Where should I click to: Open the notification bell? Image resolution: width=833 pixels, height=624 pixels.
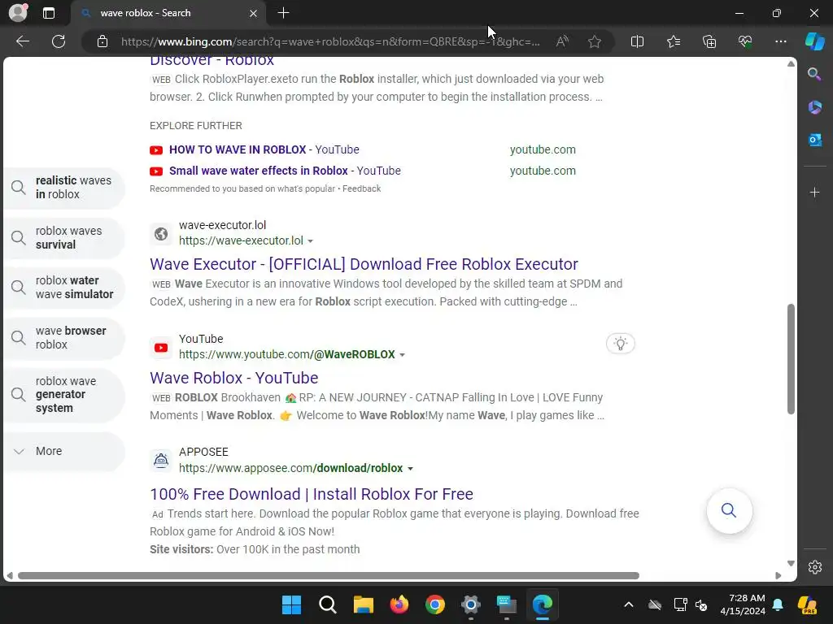point(778,604)
